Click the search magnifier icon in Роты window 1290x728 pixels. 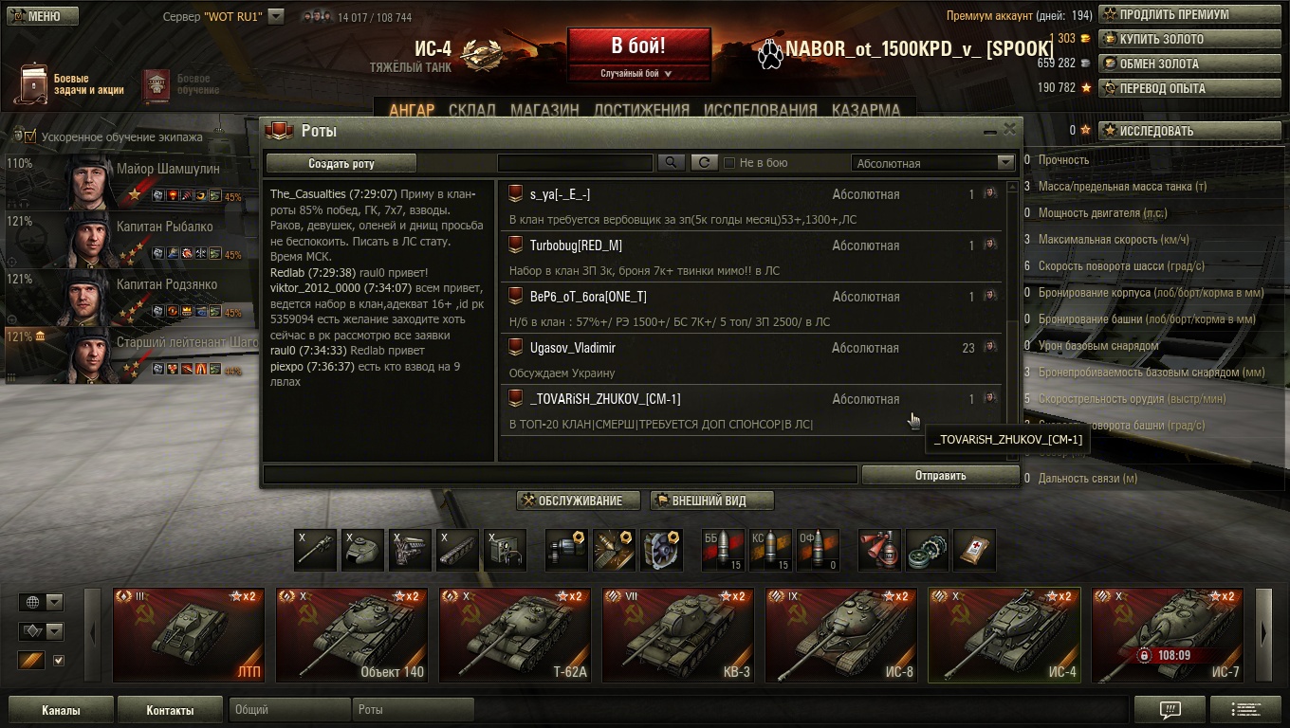(671, 163)
